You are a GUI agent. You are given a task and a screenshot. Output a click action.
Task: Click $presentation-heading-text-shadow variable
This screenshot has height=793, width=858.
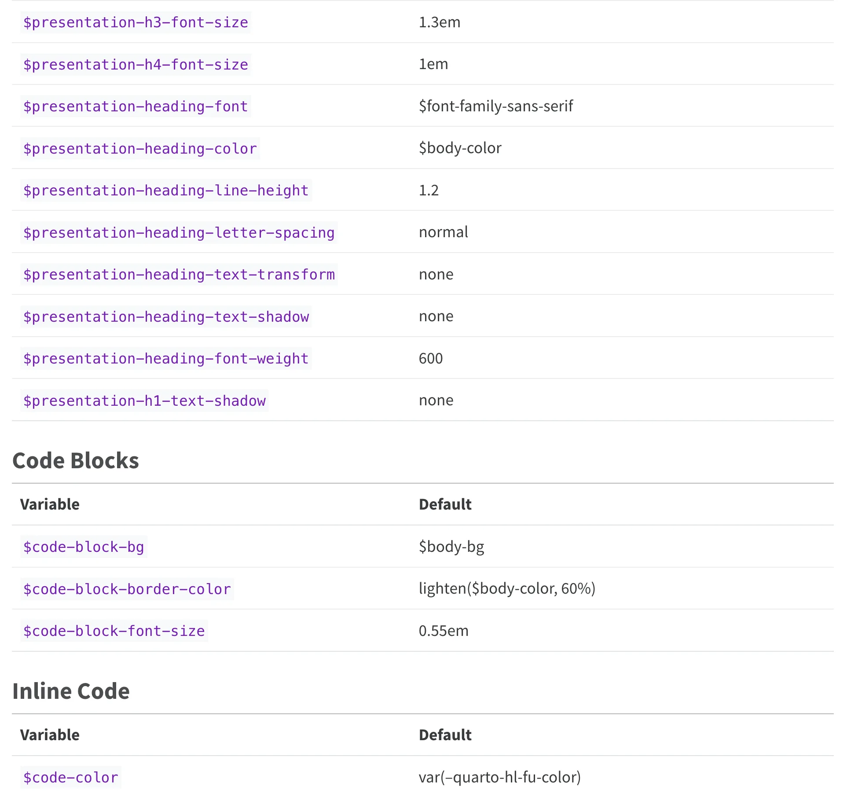point(166,317)
